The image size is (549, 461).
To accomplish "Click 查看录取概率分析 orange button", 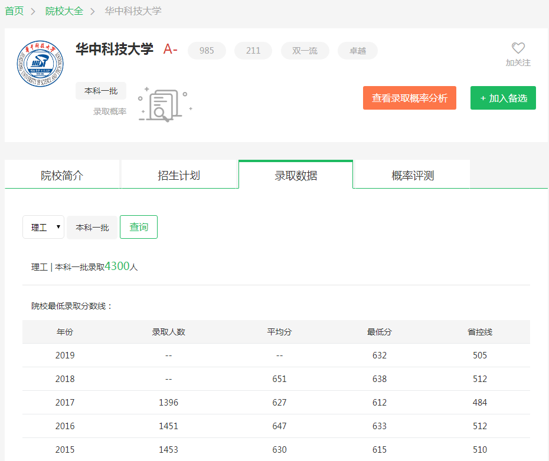I will tap(410, 98).
